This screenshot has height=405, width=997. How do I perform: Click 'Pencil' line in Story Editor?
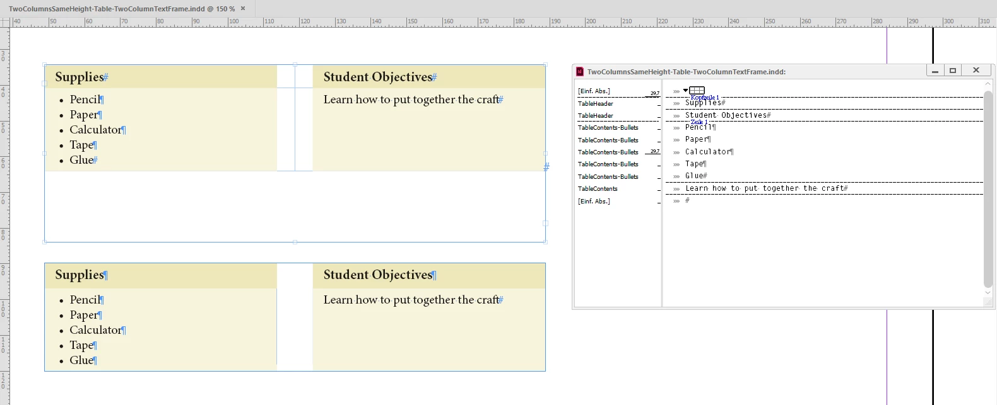pyautogui.click(x=699, y=127)
